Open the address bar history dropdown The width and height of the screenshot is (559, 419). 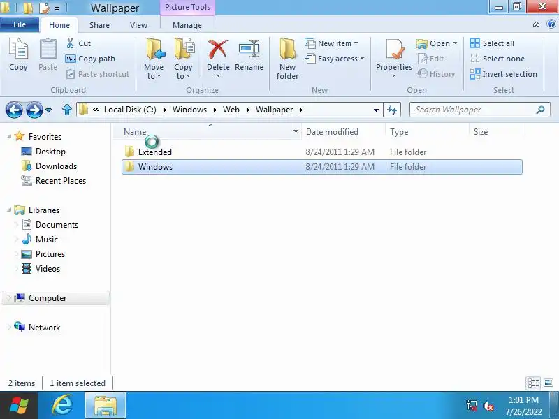coord(376,110)
